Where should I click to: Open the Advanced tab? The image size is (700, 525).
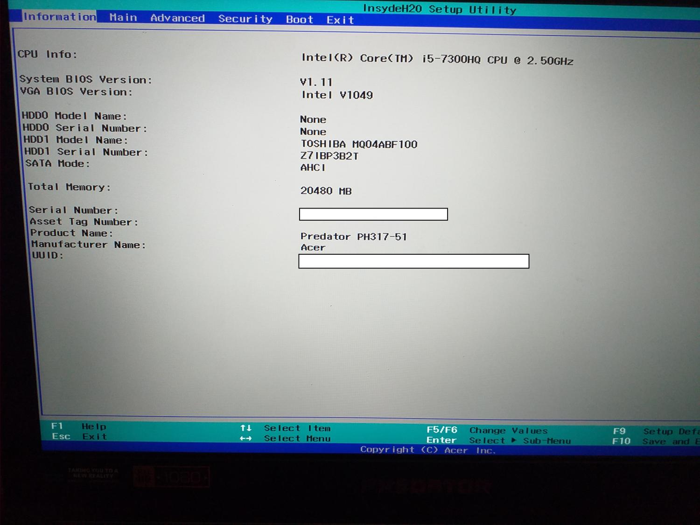tap(177, 18)
